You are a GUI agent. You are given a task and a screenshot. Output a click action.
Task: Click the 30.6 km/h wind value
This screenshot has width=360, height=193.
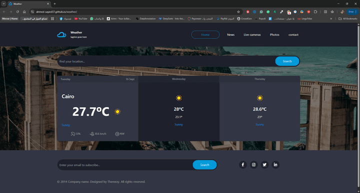click(x=100, y=134)
